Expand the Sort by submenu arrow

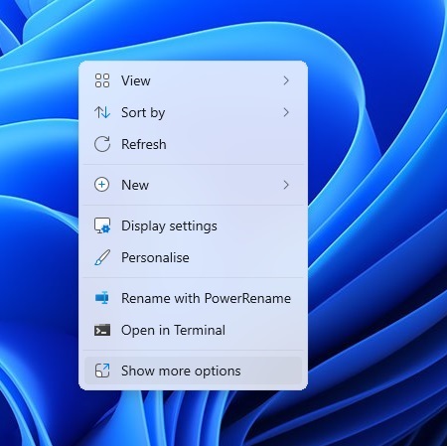click(x=286, y=112)
